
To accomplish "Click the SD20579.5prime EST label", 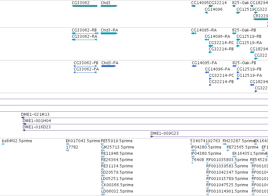I will 117,172.
